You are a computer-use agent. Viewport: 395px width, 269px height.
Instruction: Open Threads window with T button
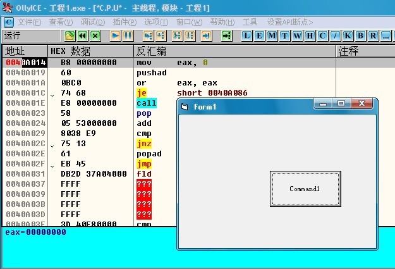pos(284,35)
